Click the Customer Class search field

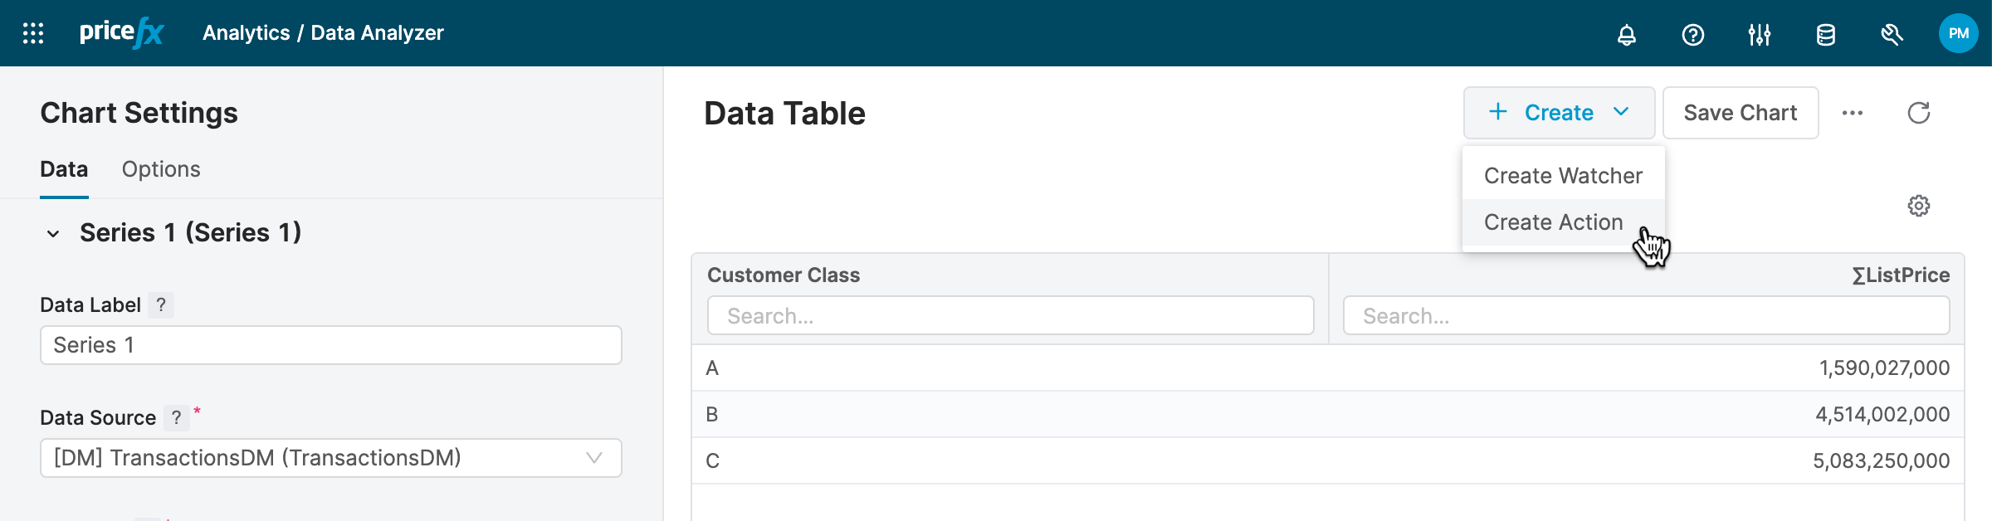[x=1009, y=316]
